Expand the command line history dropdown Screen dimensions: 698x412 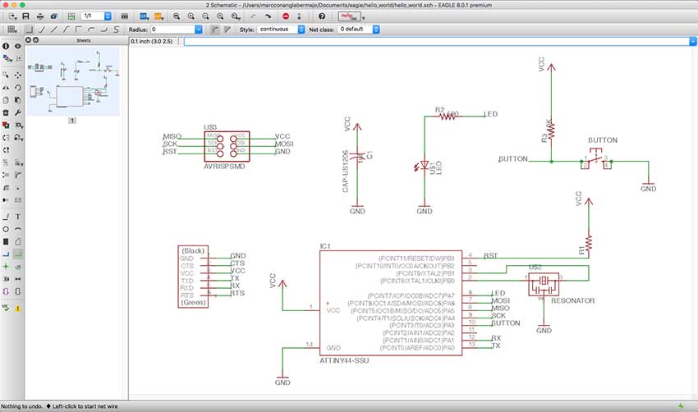pos(692,41)
